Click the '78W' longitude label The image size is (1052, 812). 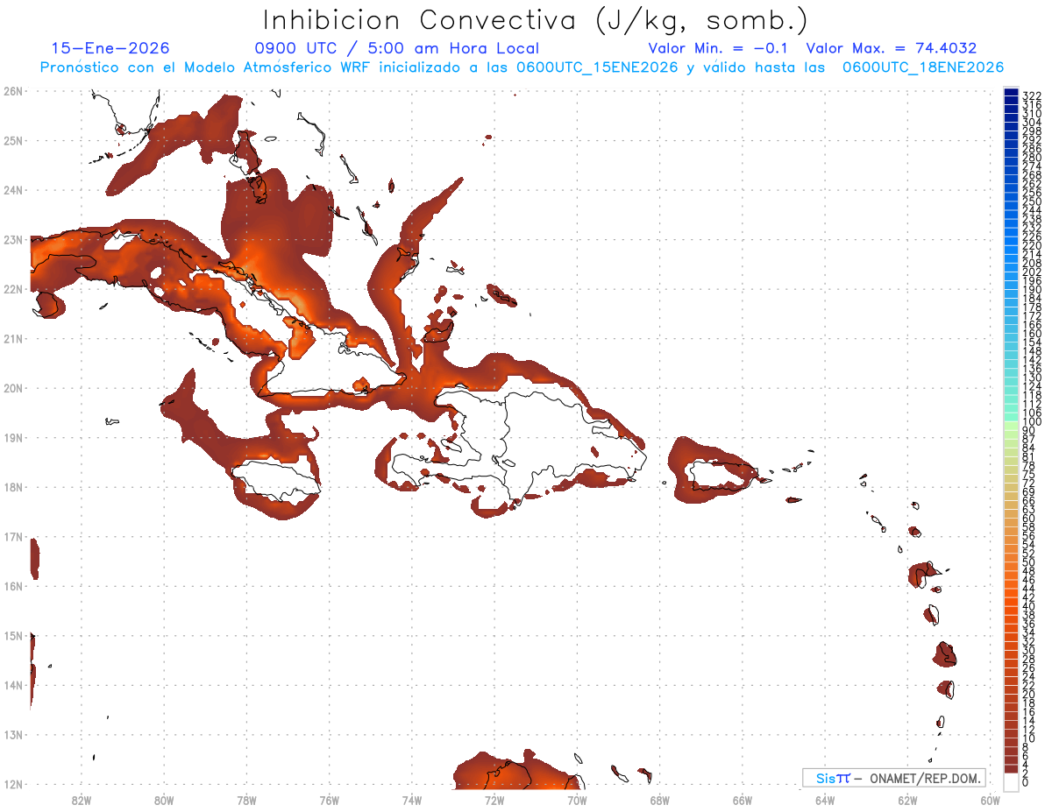click(x=246, y=800)
